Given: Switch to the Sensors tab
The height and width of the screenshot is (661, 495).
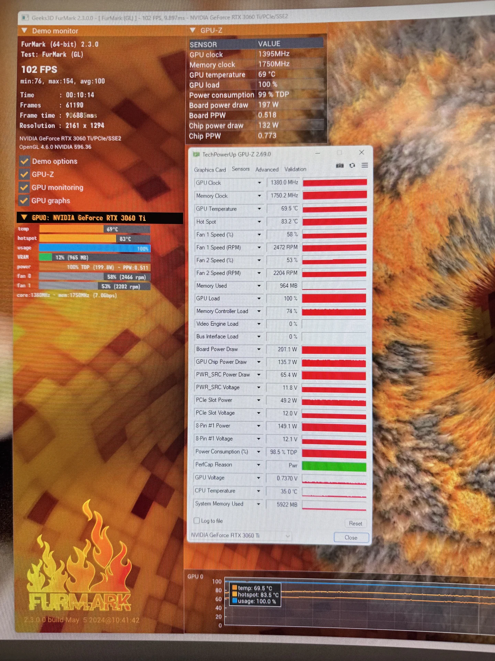Looking at the screenshot, I should [241, 169].
